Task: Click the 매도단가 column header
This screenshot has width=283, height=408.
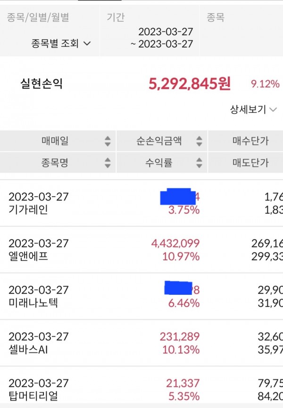Action: (250, 163)
